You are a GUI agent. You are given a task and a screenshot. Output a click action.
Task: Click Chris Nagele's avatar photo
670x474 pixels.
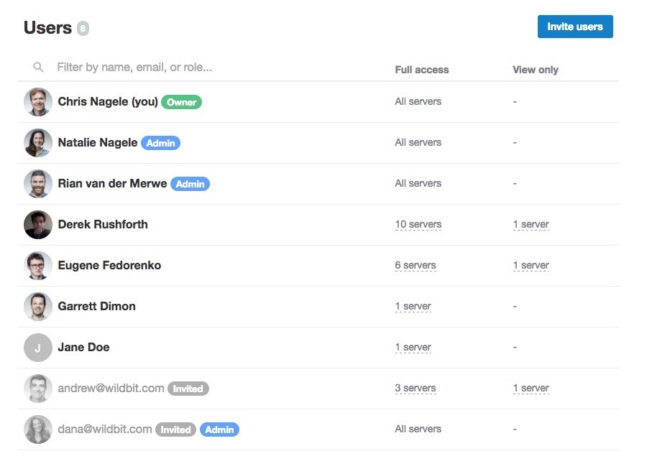[38, 102]
